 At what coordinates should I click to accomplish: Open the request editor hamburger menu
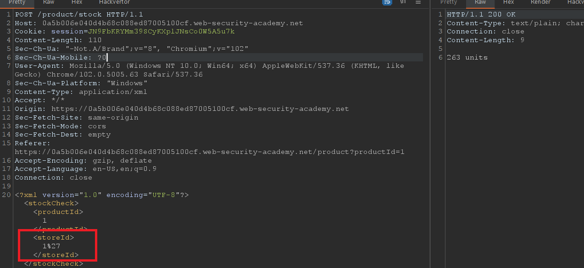coord(418,2)
